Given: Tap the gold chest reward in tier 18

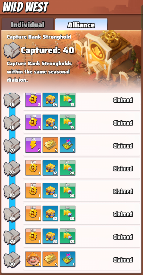Looking at the screenshot, I should coord(50,122).
